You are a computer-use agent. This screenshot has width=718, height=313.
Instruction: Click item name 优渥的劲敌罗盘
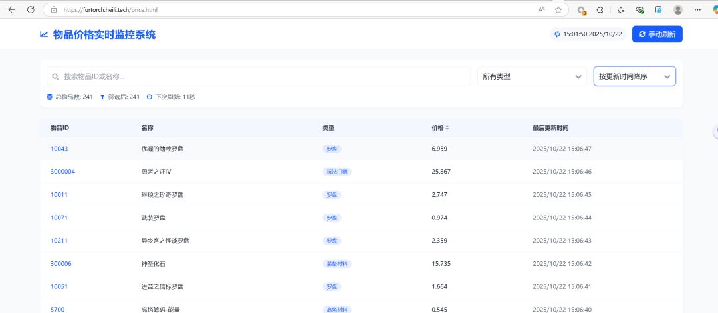[163, 149]
